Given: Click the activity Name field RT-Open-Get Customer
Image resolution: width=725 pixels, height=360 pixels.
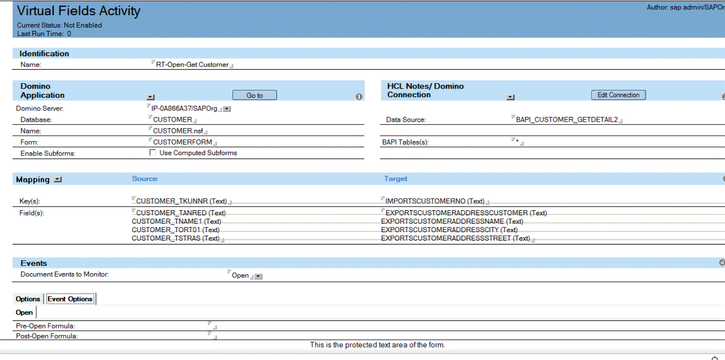Looking at the screenshot, I should [x=192, y=65].
